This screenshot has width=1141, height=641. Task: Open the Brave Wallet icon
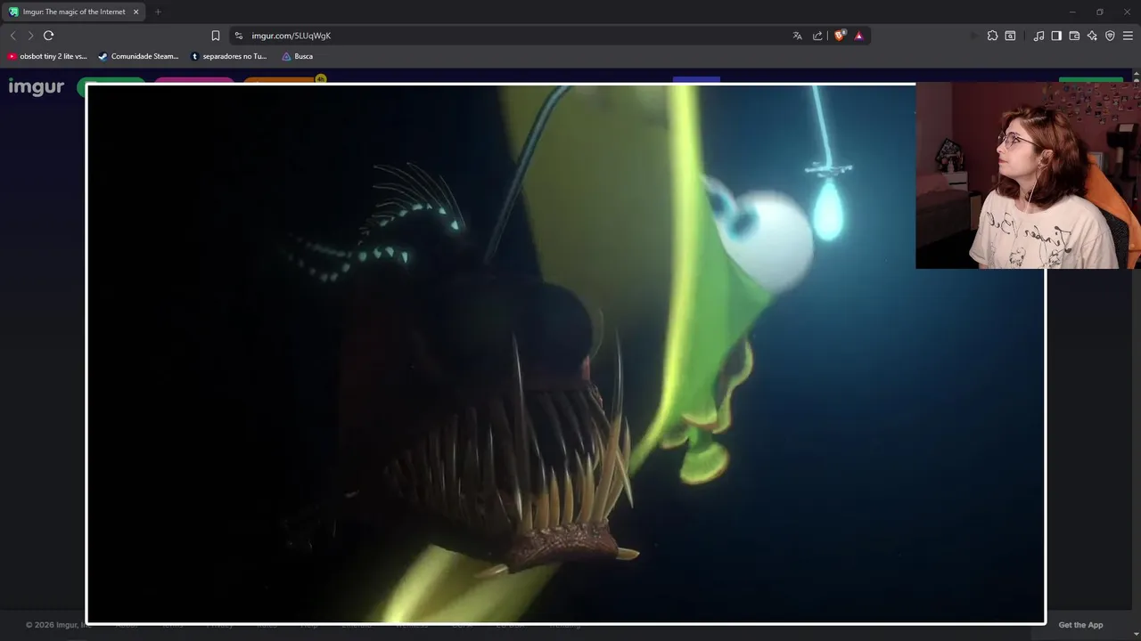tap(1074, 36)
